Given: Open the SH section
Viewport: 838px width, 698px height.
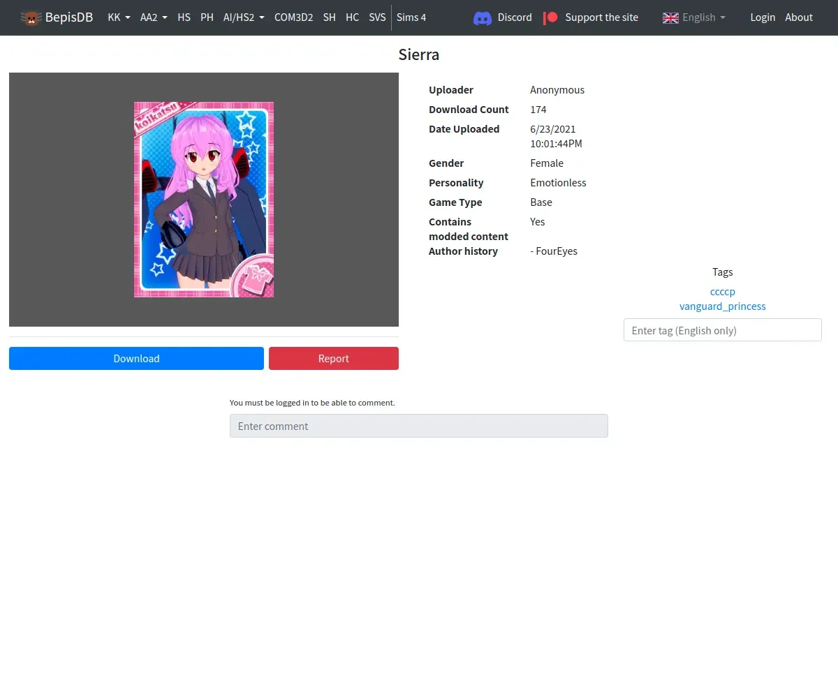Looking at the screenshot, I should click(330, 17).
